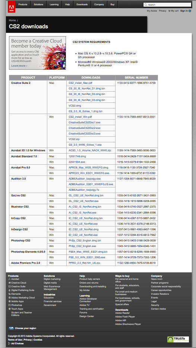Open Special offers footer link
Screen dimensions: 196x348
122,304
